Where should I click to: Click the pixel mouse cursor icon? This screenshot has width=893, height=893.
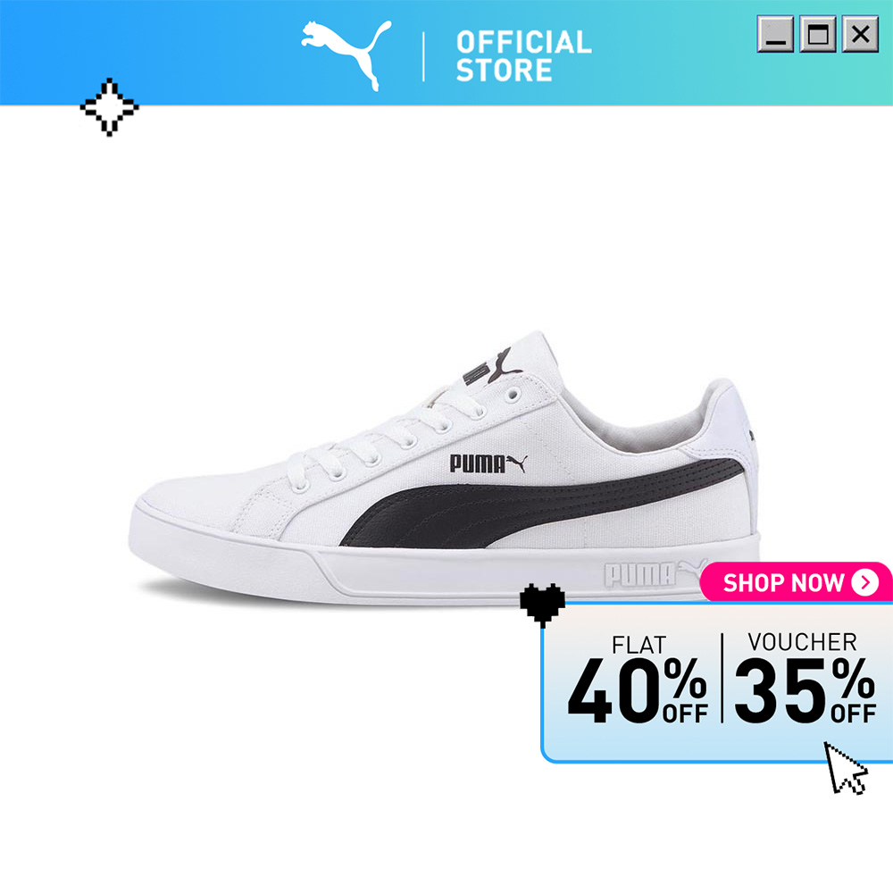point(846,768)
